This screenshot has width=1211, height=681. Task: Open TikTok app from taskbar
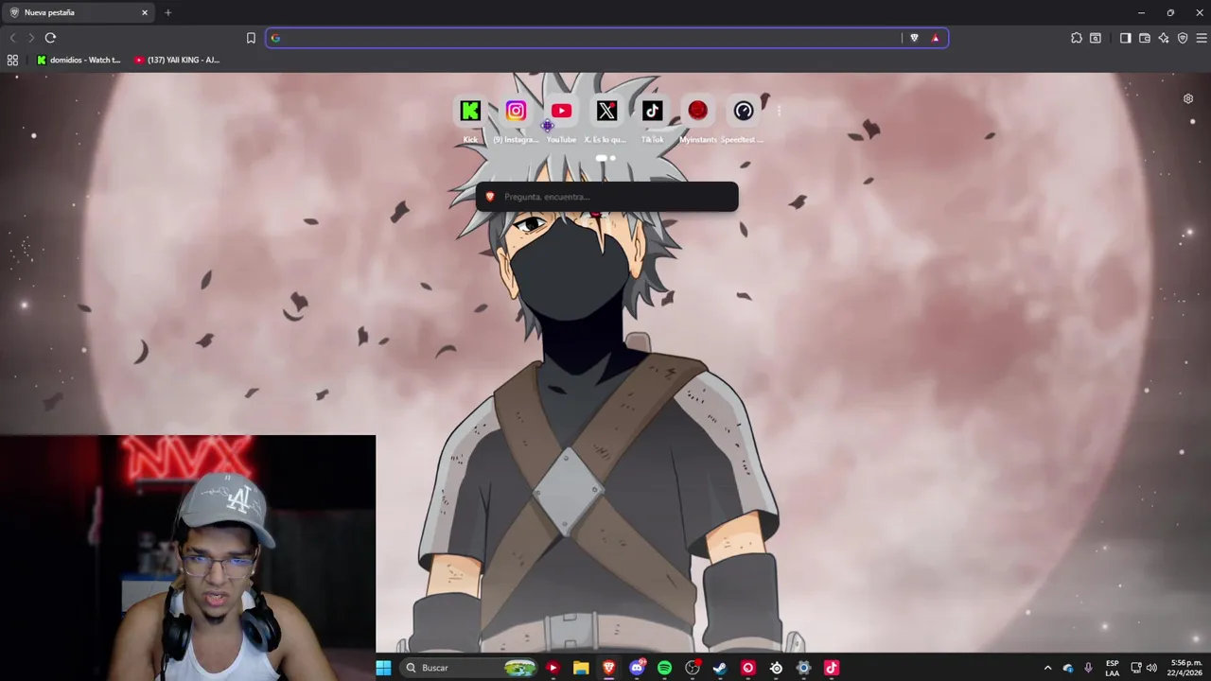coord(831,668)
